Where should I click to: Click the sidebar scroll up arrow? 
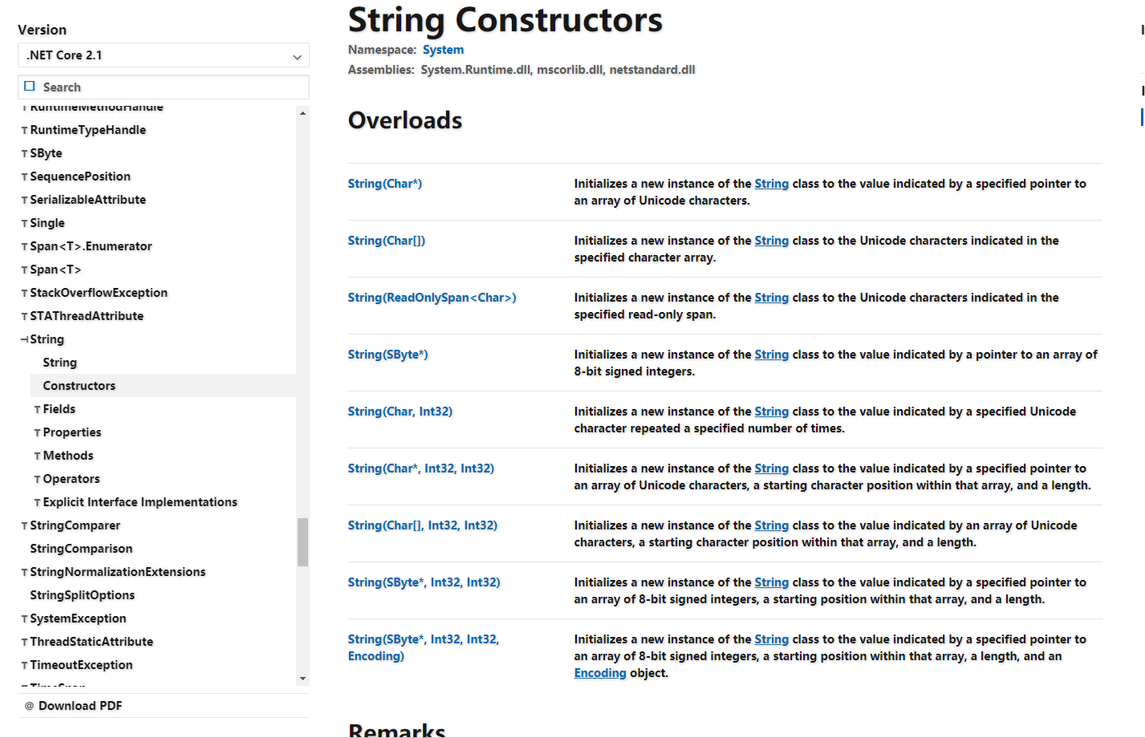coord(302,113)
